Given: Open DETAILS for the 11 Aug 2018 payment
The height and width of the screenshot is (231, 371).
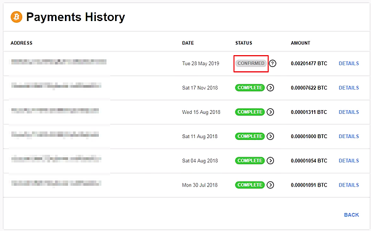Looking at the screenshot, I should (349, 136).
